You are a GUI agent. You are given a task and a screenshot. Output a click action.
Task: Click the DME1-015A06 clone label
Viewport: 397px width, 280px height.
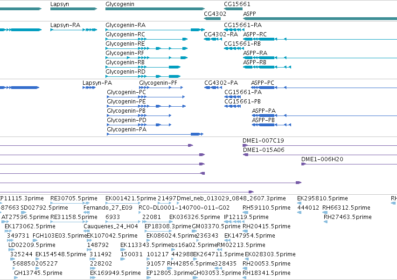tap(264, 150)
